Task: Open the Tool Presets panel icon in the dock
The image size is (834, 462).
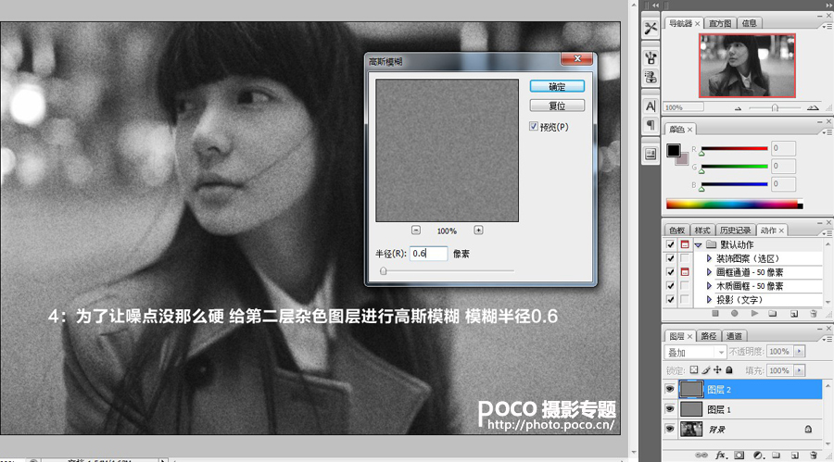Action: coord(651,28)
